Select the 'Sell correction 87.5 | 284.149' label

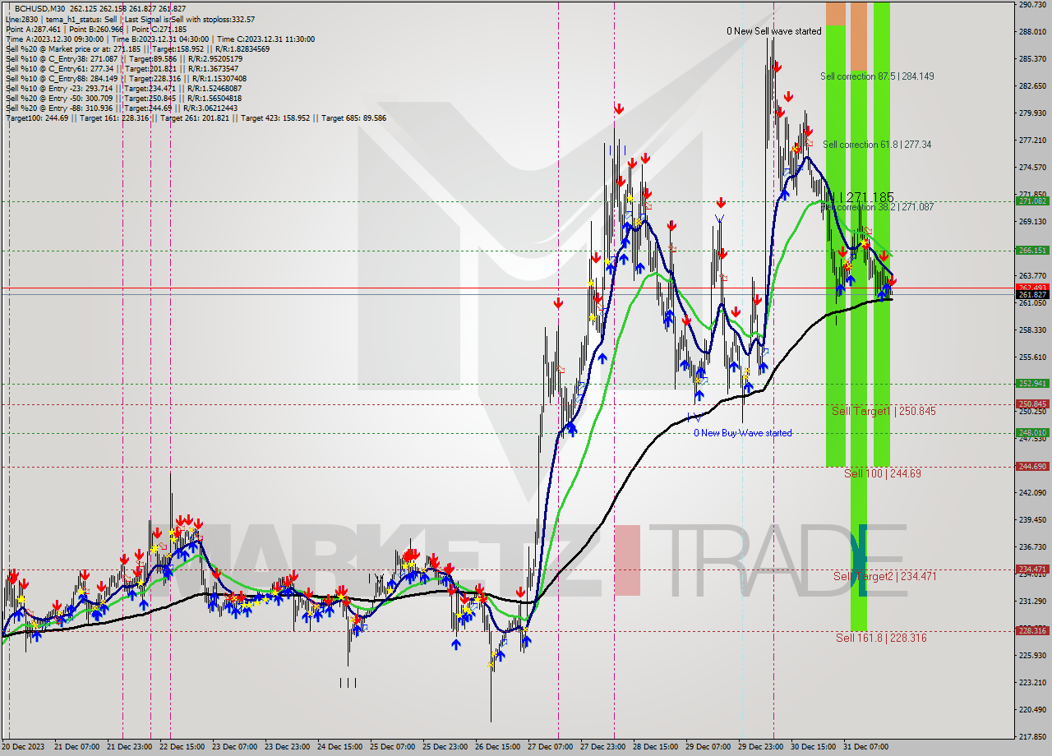coord(877,76)
